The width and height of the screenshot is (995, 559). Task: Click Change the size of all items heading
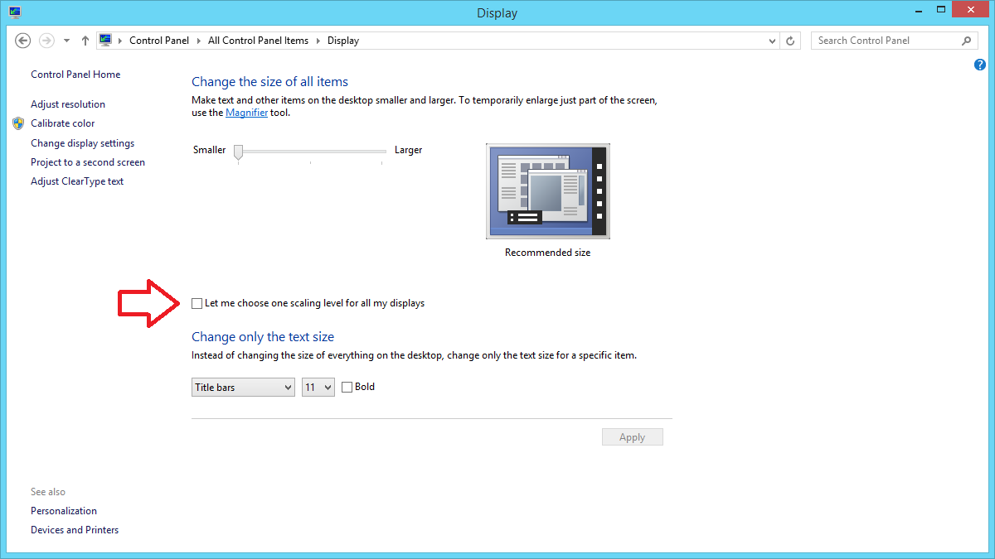pos(269,82)
